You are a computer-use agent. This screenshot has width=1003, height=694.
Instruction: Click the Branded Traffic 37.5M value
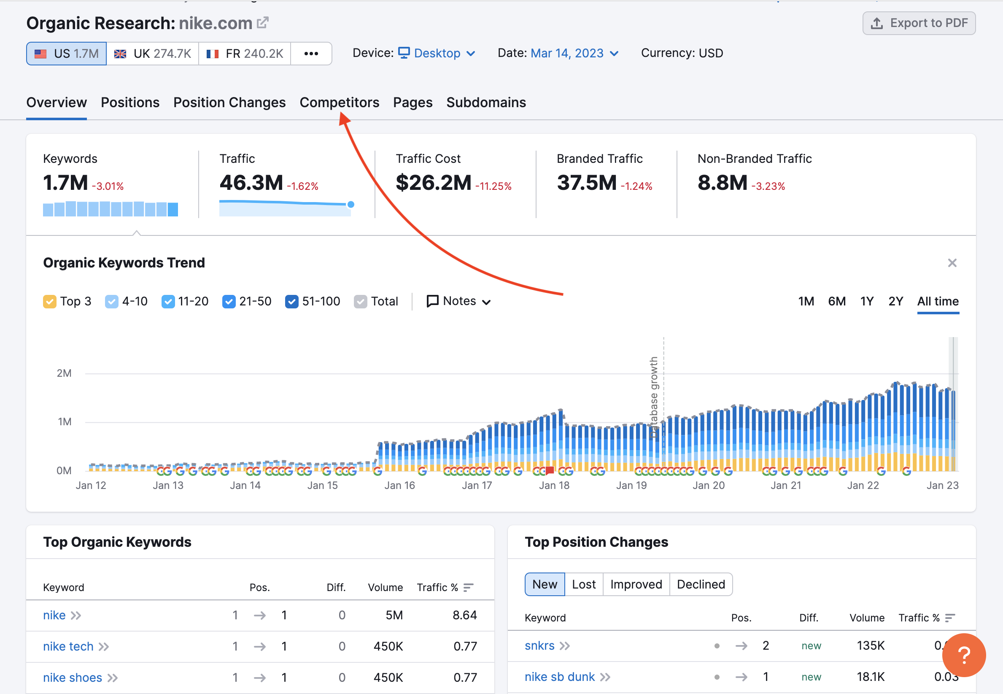coord(587,183)
